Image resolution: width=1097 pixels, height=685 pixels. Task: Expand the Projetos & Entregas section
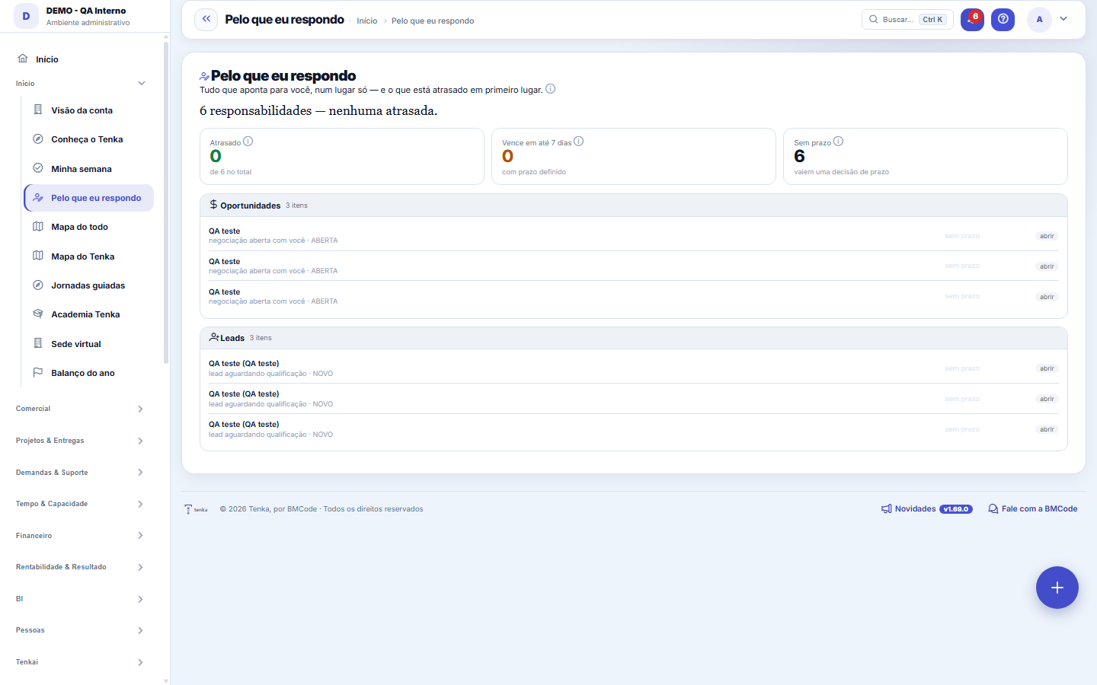pos(80,441)
